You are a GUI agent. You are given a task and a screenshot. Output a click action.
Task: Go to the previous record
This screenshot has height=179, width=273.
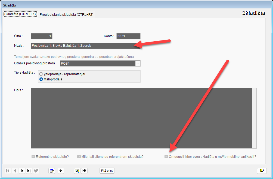click(15, 171)
